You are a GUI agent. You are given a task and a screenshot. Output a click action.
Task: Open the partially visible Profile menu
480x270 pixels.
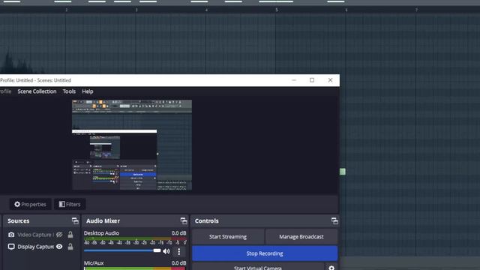[5, 91]
